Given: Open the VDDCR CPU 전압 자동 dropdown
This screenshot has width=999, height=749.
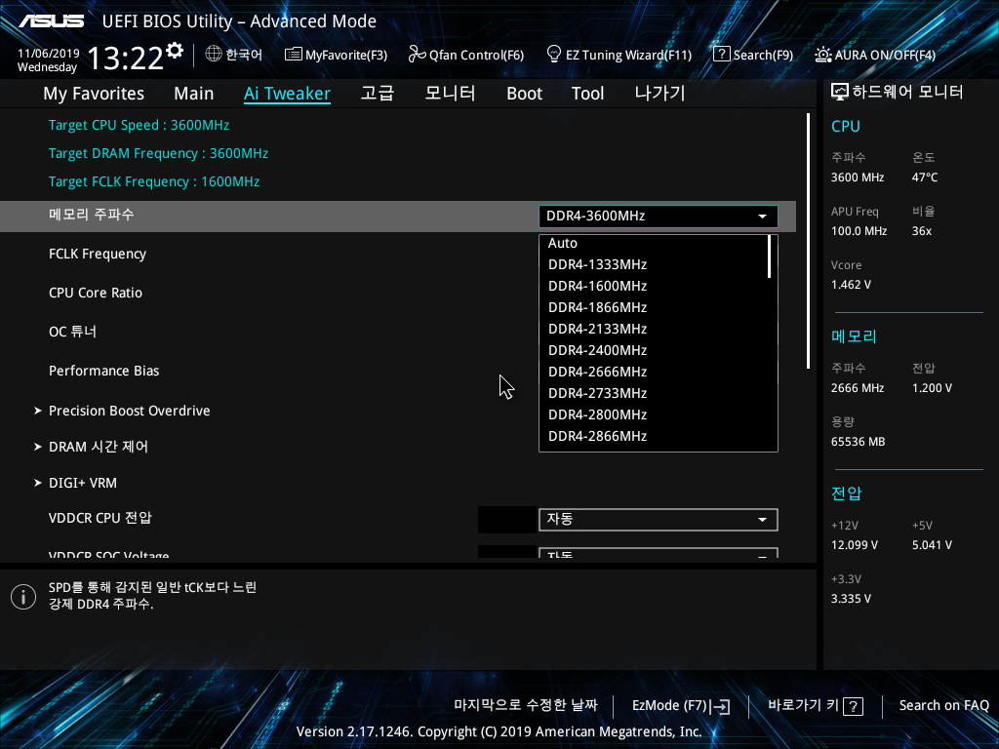Looking at the screenshot, I should pyautogui.click(x=659, y=520).
